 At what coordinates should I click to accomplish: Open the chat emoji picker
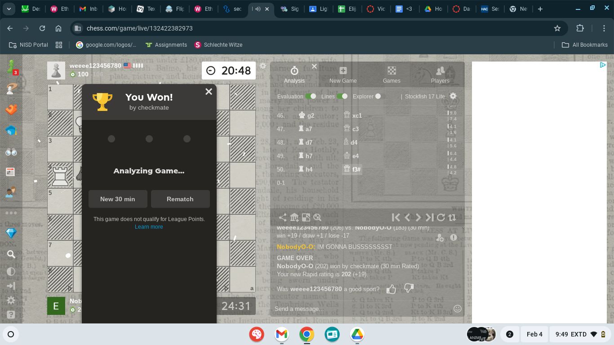pos(458,309)
